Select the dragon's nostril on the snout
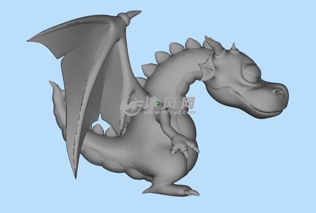 coord(279,90)
